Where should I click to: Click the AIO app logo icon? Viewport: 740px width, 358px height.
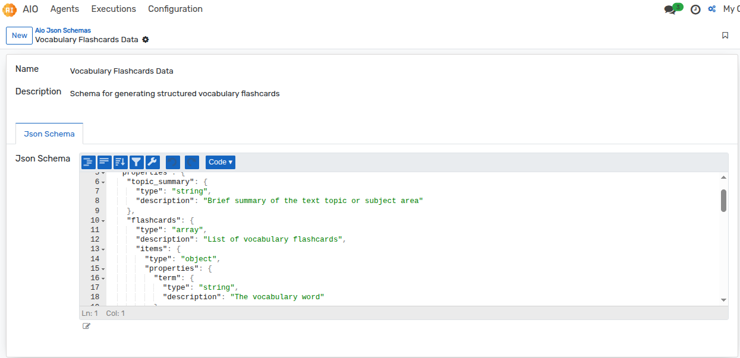coord(9,9)
